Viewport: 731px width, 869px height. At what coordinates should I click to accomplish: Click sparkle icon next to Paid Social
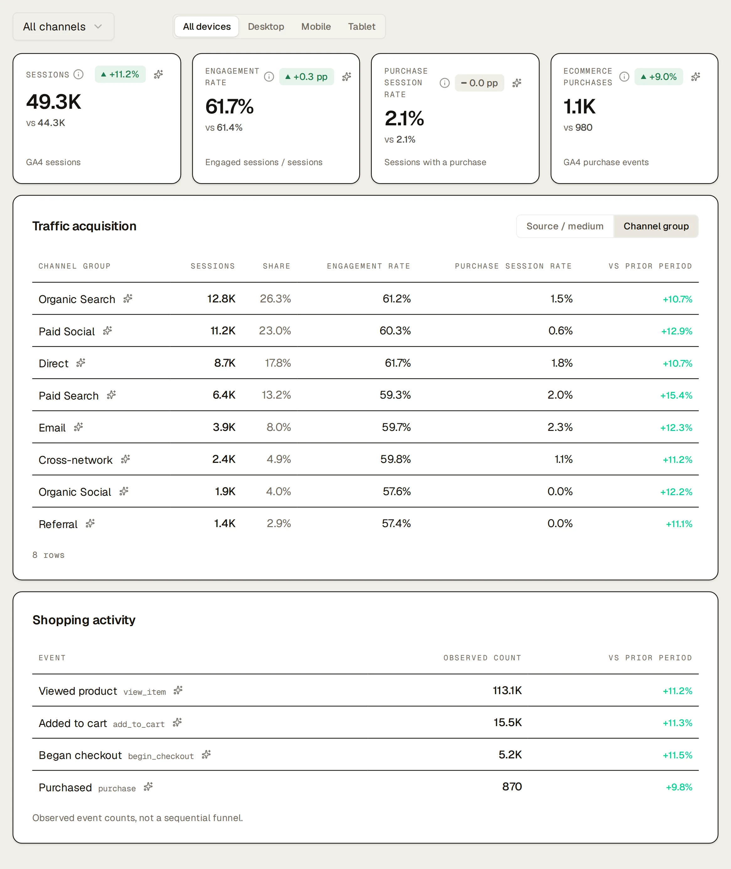click(108, 331)
